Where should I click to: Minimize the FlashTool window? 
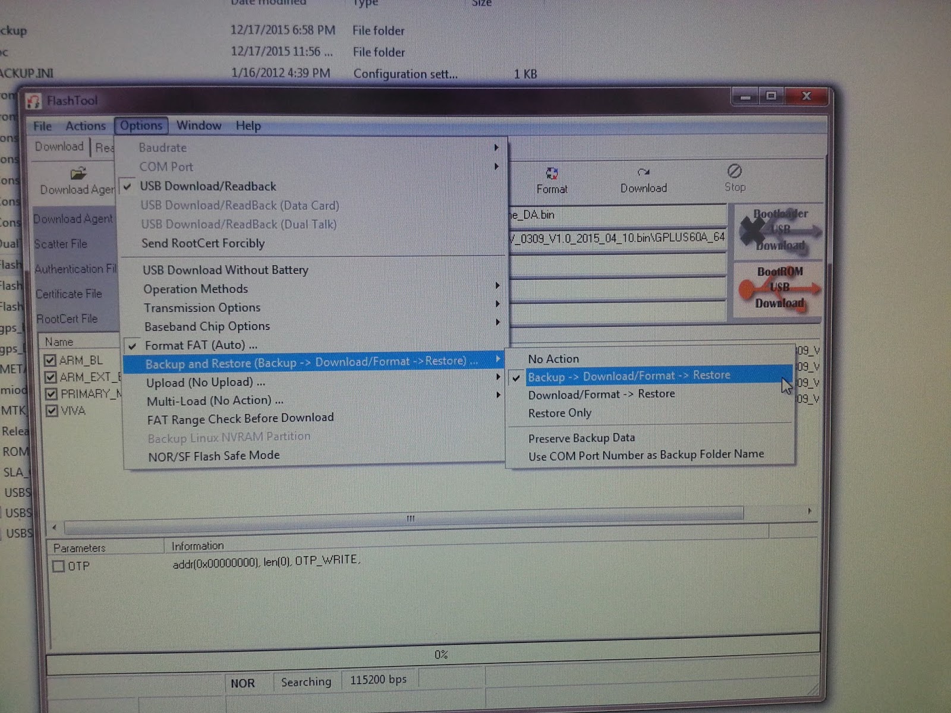745,96
